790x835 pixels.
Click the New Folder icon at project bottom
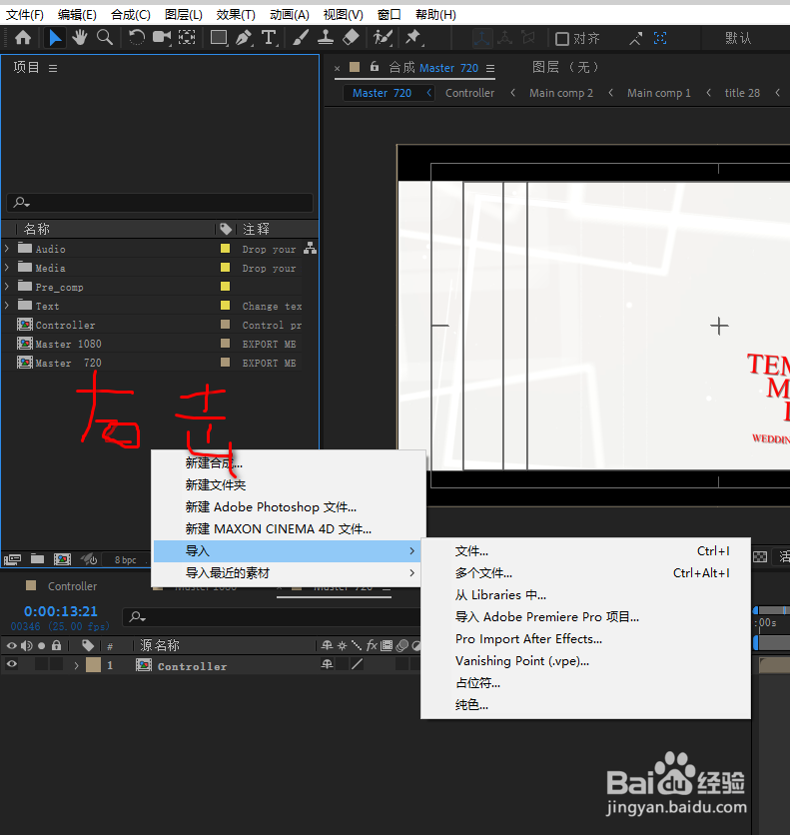(37, 558)
